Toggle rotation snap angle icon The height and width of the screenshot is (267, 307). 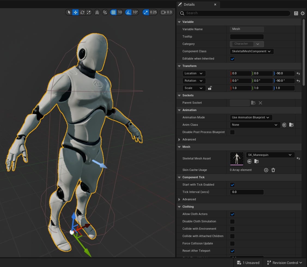pyautogui.click(x=128, y=12)
